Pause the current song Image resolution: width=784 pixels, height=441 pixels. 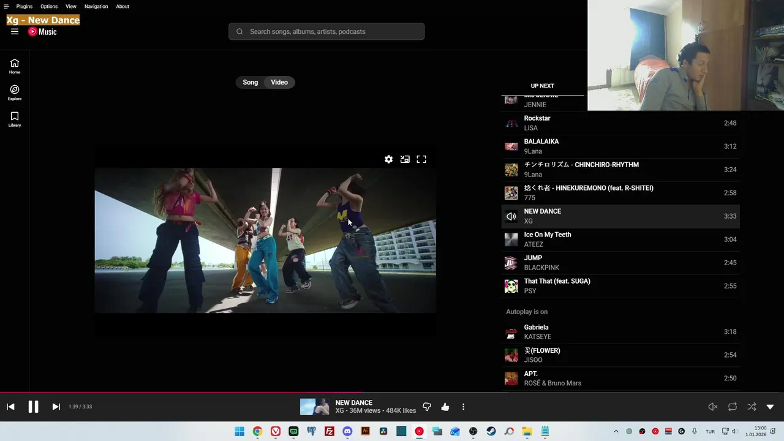(x=33, y=407)
